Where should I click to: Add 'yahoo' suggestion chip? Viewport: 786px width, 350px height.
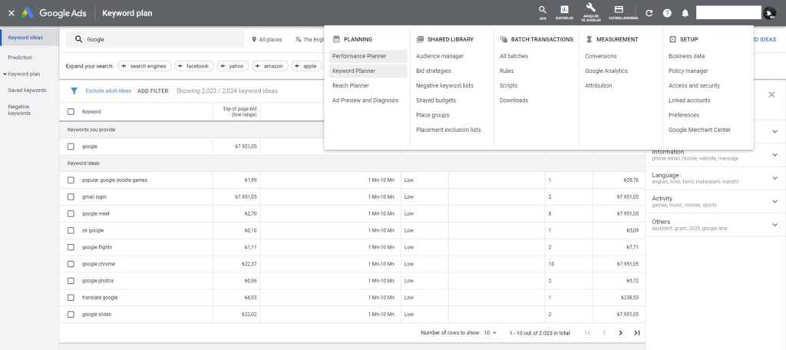tap(233, 66)
